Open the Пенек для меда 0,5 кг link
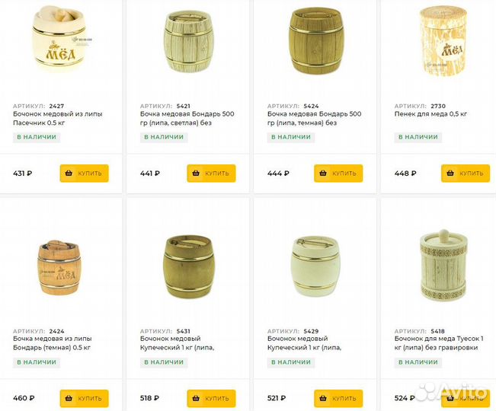The image size is (496, 411). click(x=430, y=113)
